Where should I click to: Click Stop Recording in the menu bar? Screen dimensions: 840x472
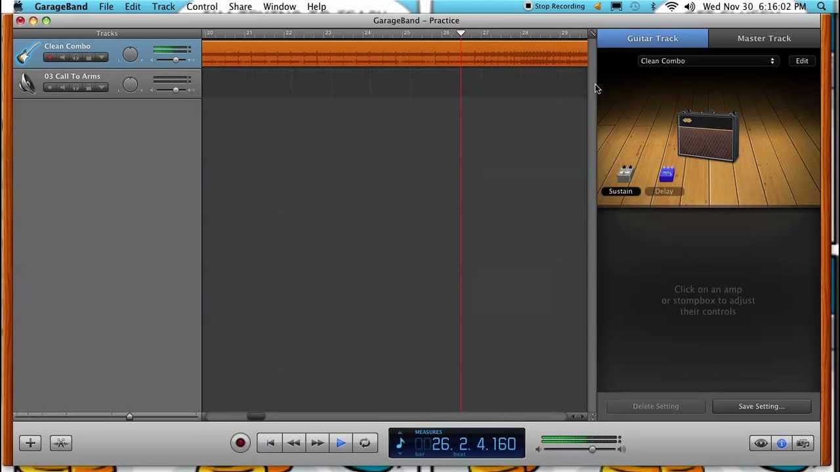pyautogui.click(x=555, y=7)
